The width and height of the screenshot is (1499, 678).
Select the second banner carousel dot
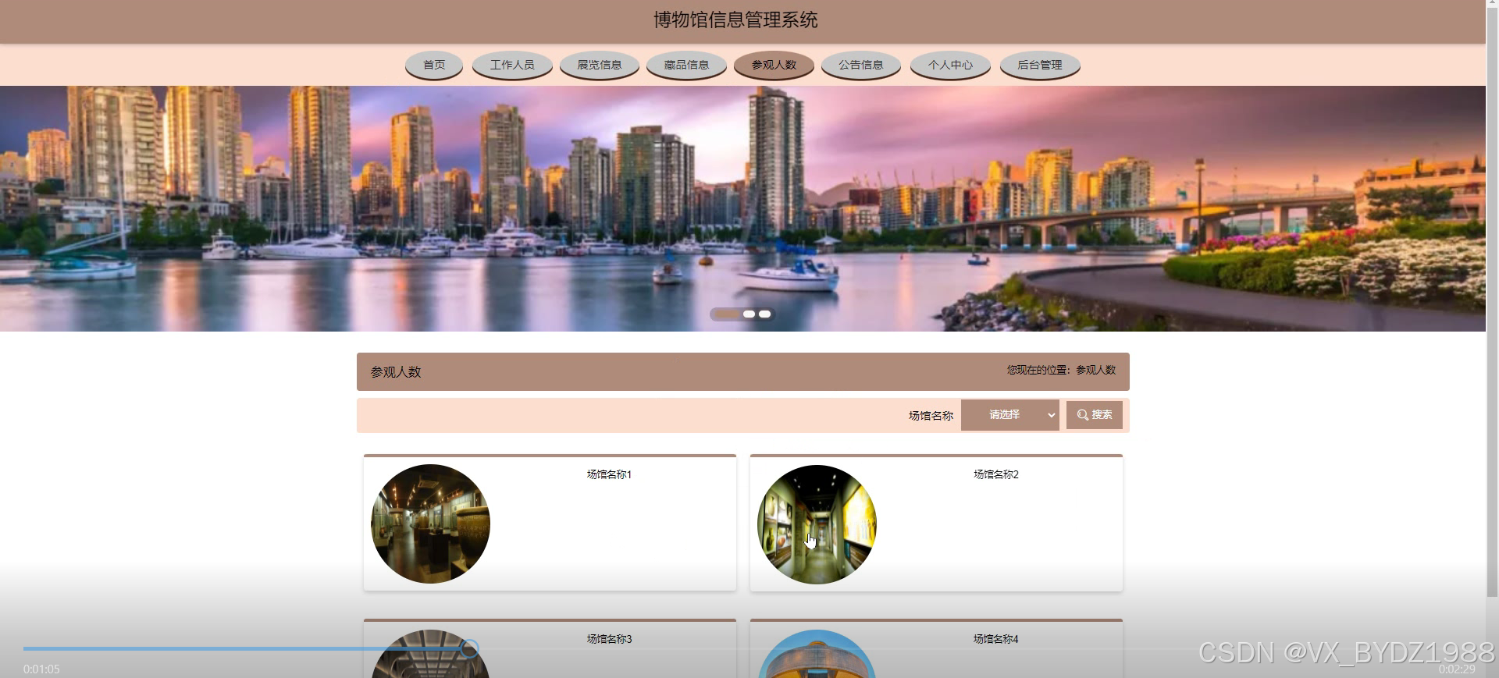[x=749, y=314]
